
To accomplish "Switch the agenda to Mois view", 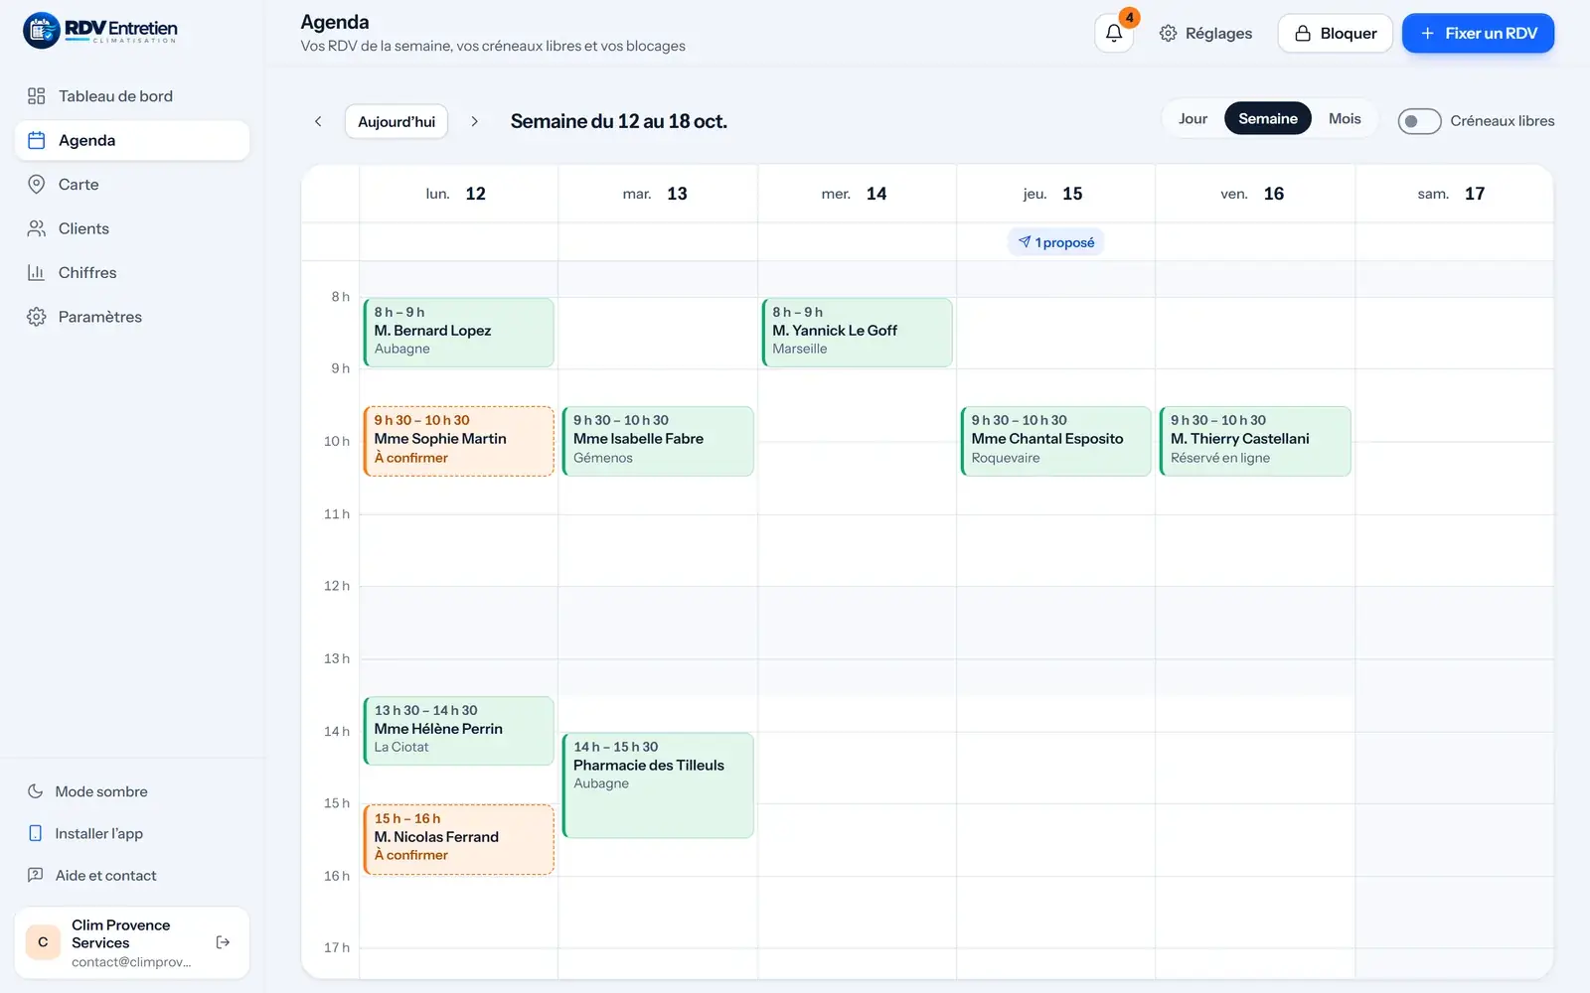I will pos(1345,119).
